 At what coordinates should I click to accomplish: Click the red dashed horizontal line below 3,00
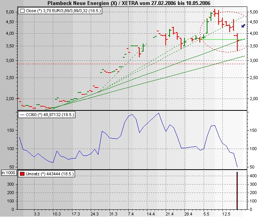click(131, 64)
